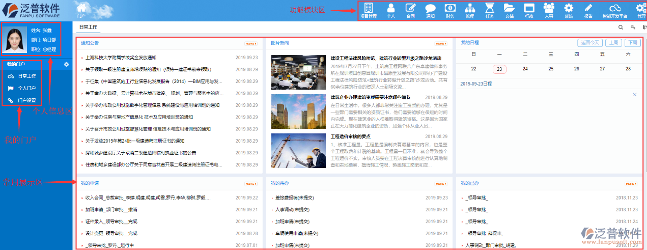Open the 上海科技大学附属学校奖金发放通知 link
Image resolution: width=647 pixels, height=250 pixels.
tap(121, 58)
